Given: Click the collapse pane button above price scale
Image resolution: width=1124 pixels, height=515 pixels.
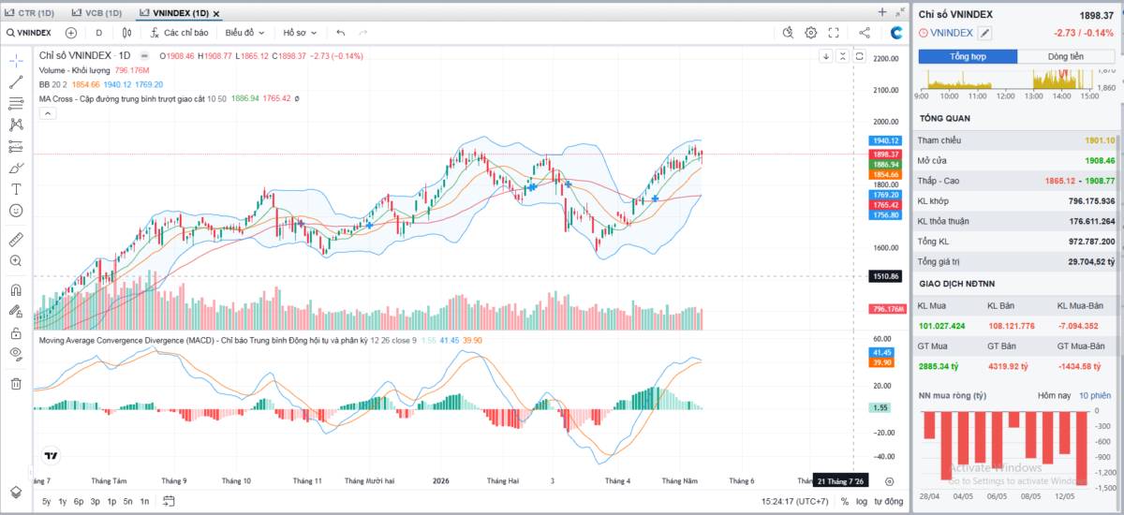Looking at the screenshot, I should [842, 56].
